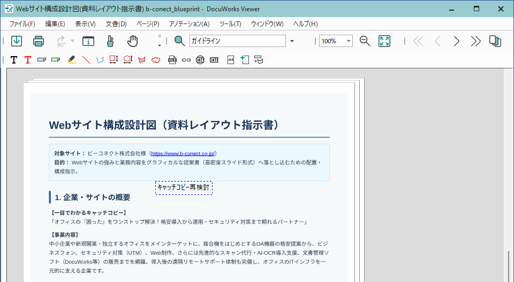Click the rectangular DATE stamp icon
This screenshot has height=282, width=514.
(214, 59)
